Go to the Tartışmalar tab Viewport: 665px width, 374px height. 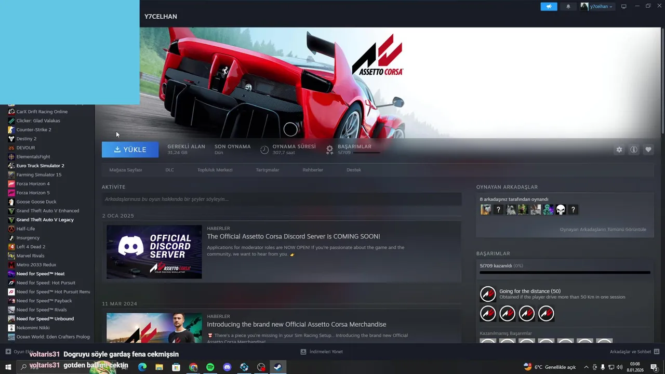268,170
